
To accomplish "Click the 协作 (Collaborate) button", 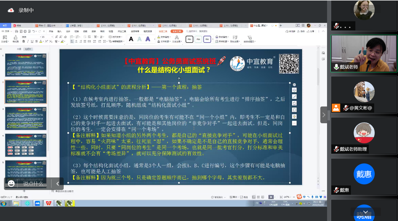I will point(301,31).
